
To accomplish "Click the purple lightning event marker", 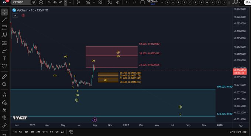I will coord(94,120).
